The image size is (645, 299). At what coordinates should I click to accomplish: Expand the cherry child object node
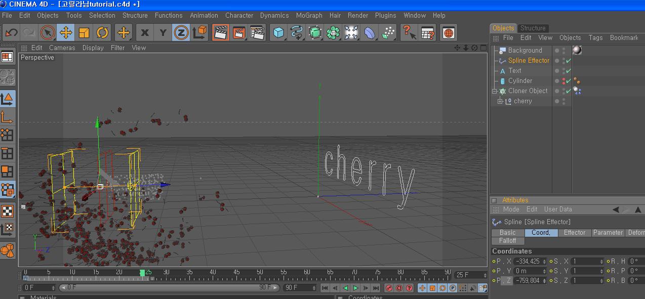(500, 101)
